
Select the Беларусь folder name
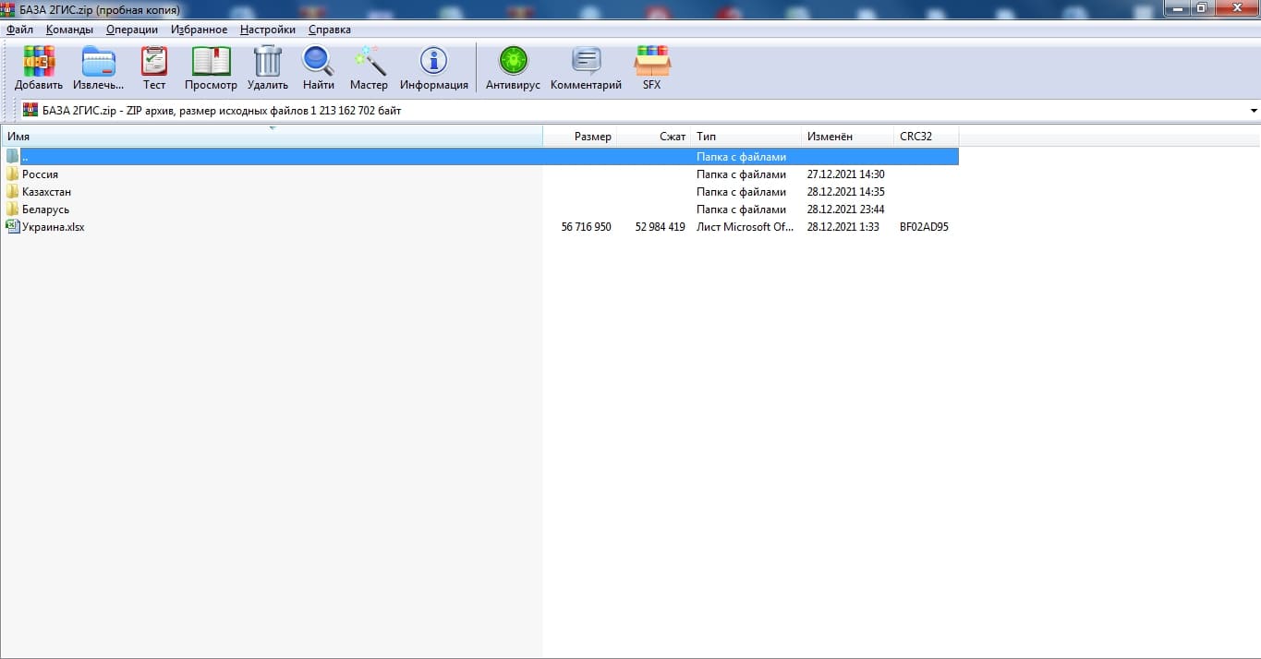[x=45, y=209]
